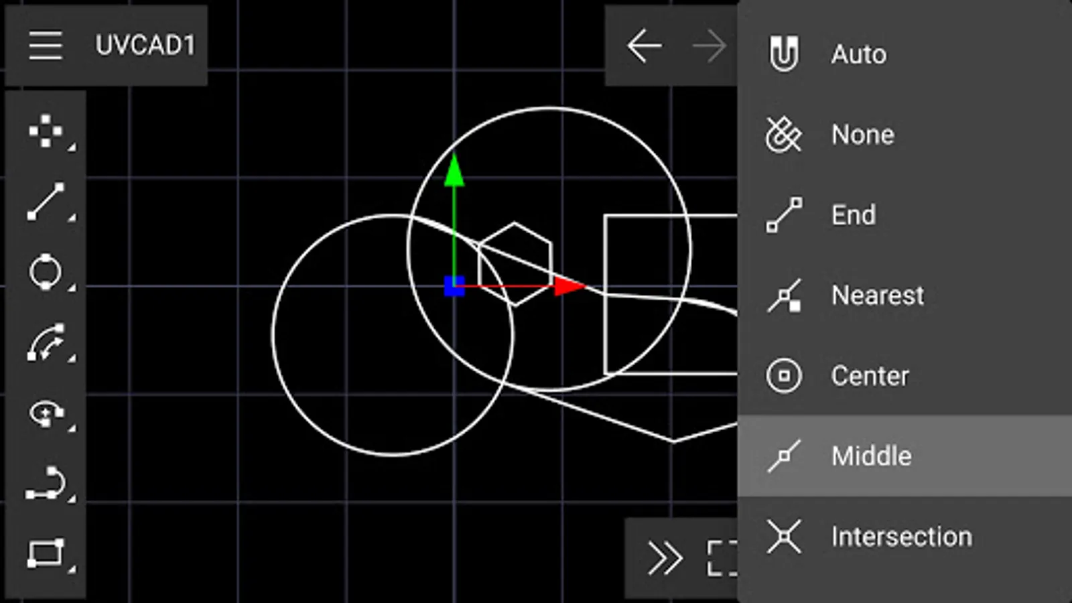This screenshot has width=1072, height=603.
Task: Undo with the back arrow
Action: 645,46
